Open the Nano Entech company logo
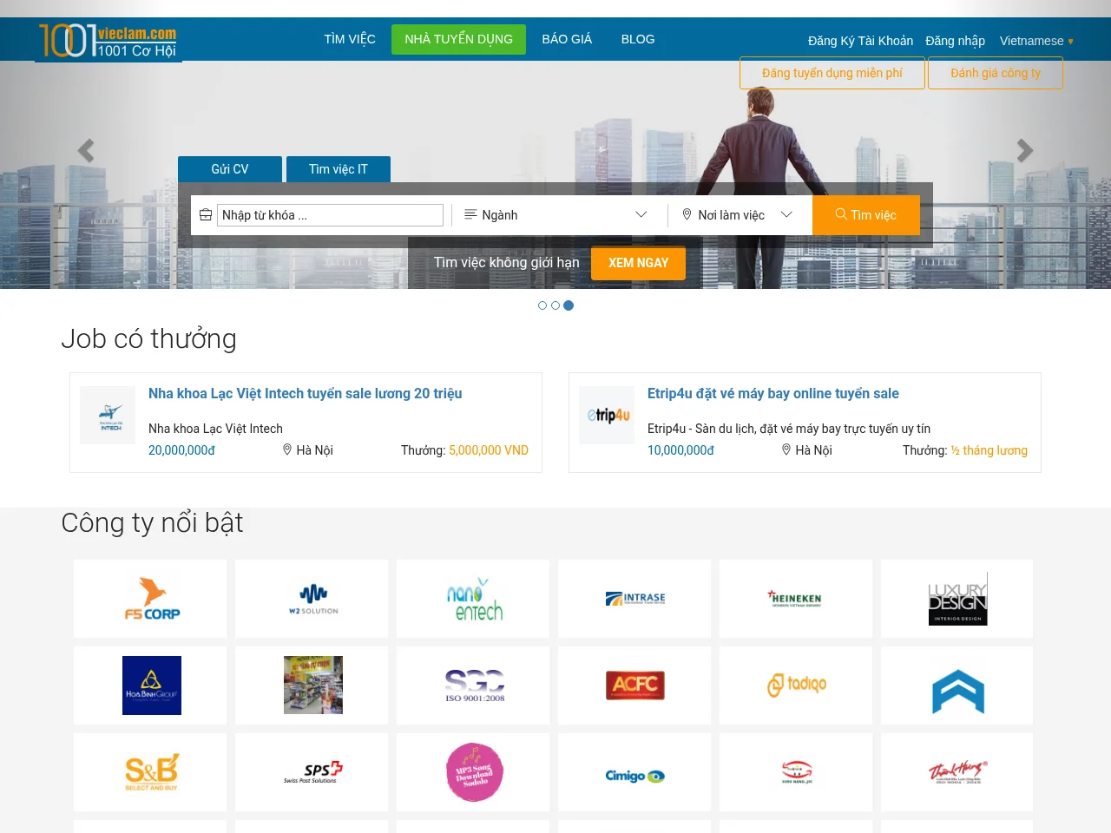Image resolution: width=1111 pixels, height=833 pixels. tap(473, 599)
